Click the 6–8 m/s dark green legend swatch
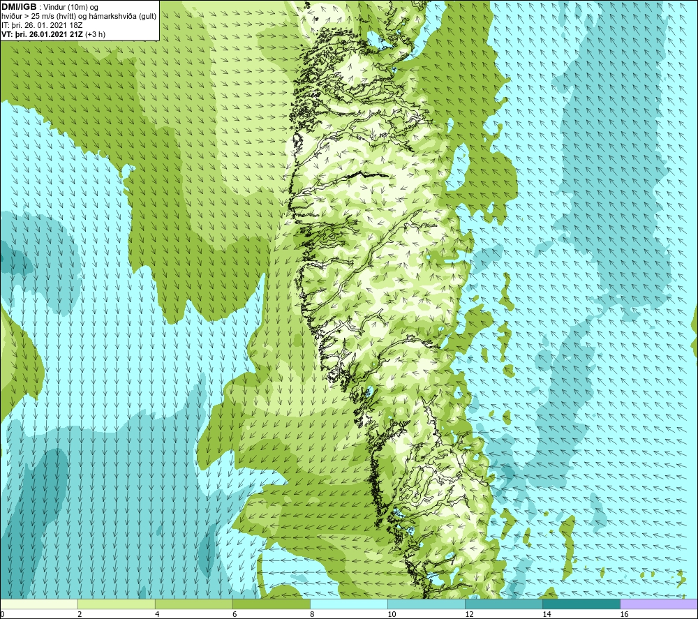The height and width of the screenshot is (619, 698). click(x=271, y=604)
